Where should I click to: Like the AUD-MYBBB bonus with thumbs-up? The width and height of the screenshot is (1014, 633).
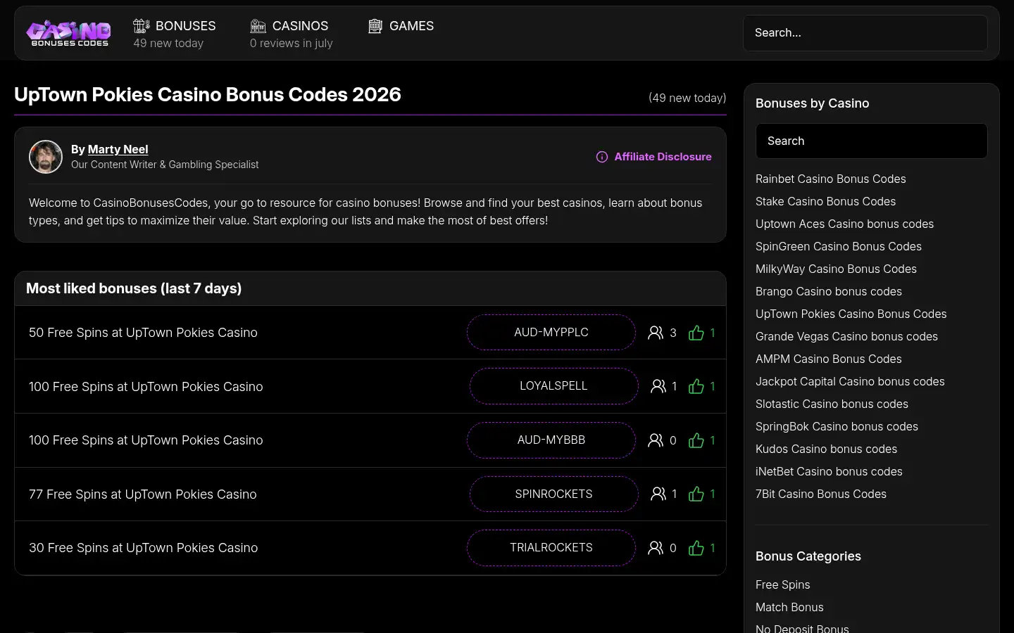[x=696, y=440]
